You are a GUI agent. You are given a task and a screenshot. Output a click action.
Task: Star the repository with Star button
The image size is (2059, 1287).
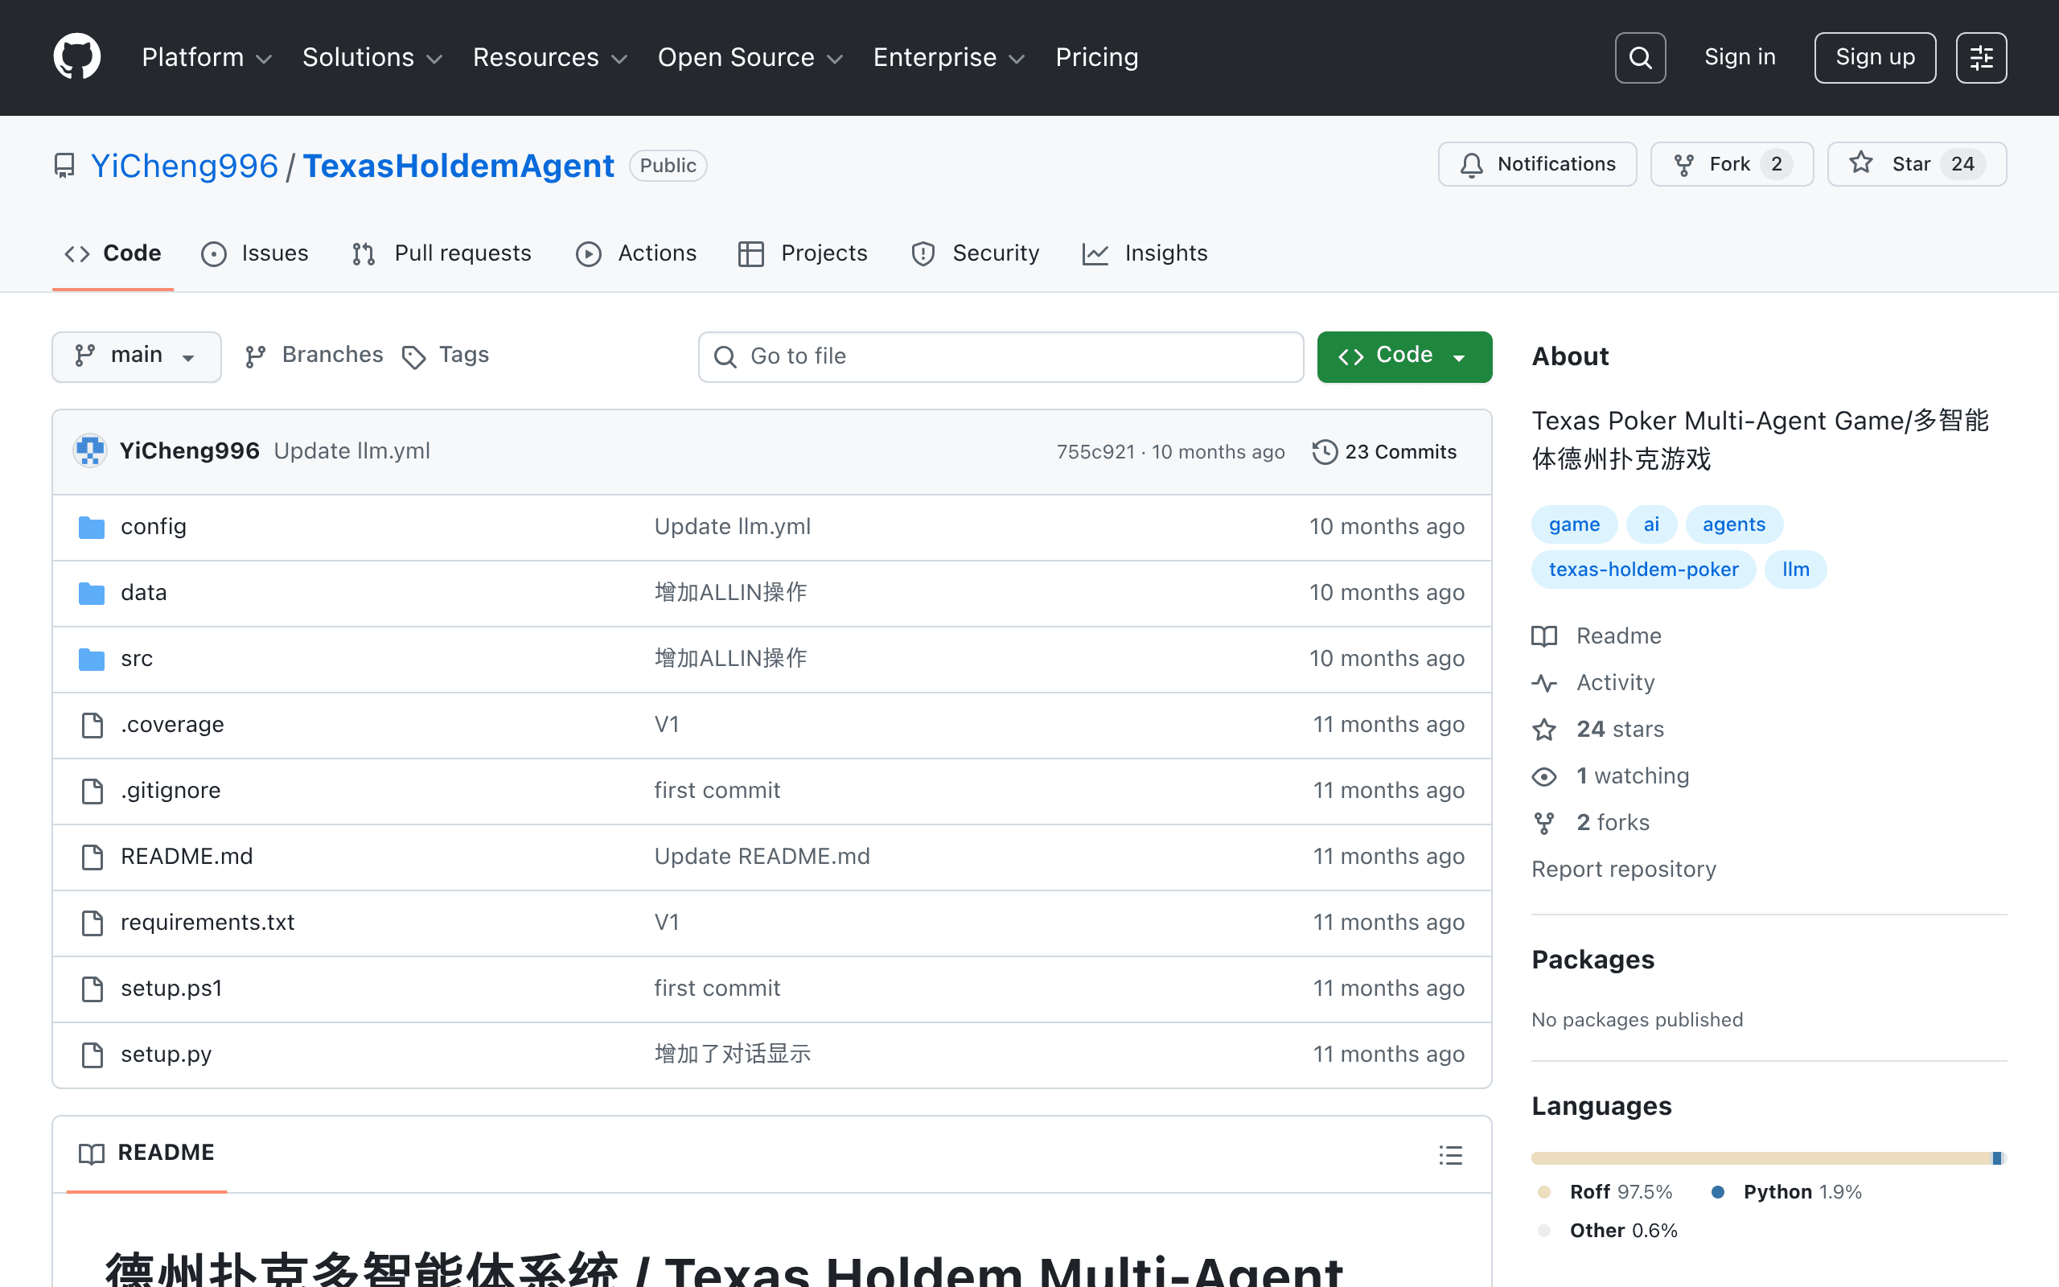(x=1917, y=164)
